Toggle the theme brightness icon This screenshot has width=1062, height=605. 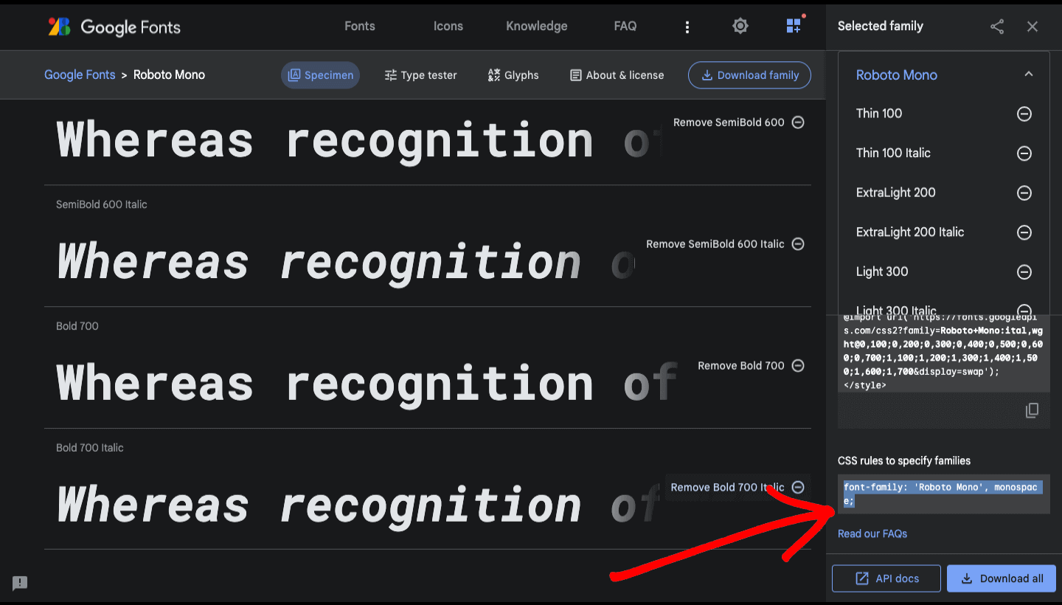pos(740,27)
